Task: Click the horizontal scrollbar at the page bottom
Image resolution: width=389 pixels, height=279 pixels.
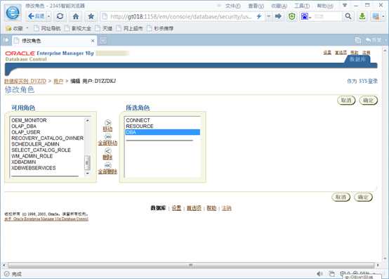Action: 190,266
